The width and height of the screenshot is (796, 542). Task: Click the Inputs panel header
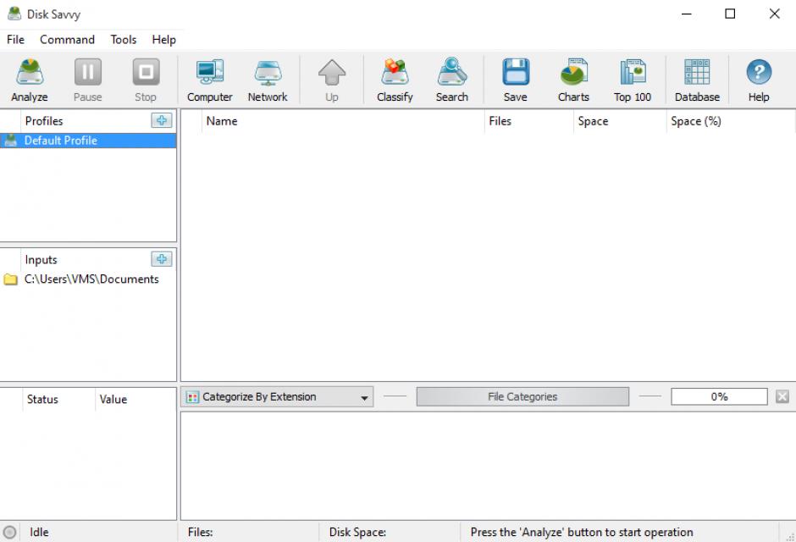tap(41, 260)
